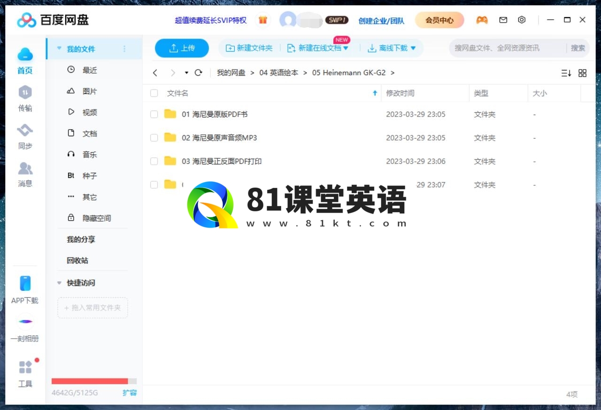Screen dimensions: 601x410
Task: Click 创建企业/团队 link
Action: tap(381, 21)
